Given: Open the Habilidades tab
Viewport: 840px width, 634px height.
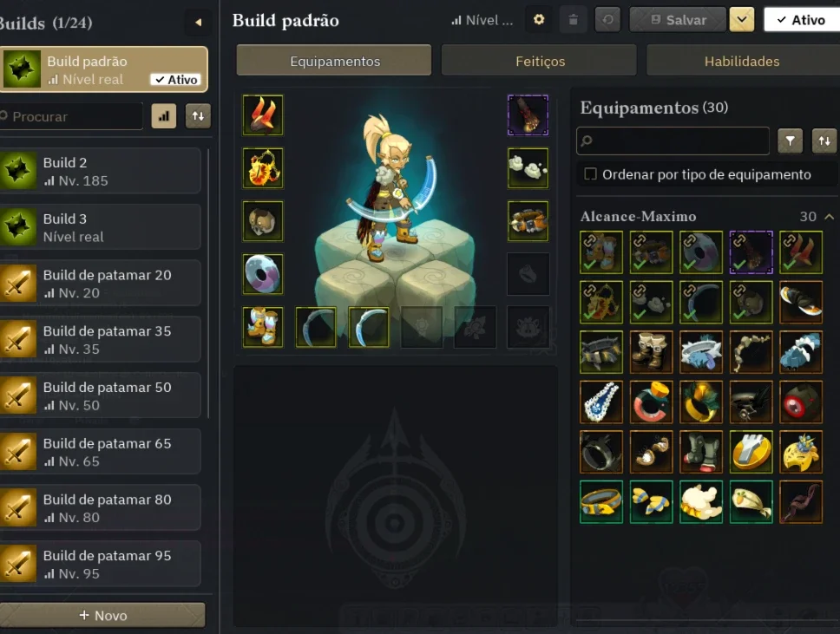Looking at the screenshot, I should pos(743,61).
